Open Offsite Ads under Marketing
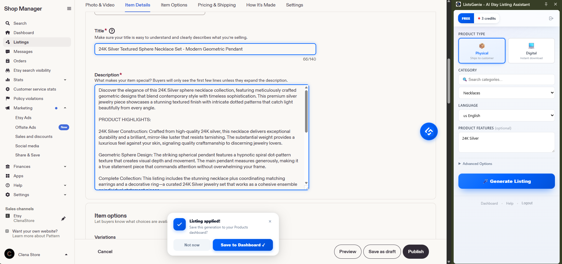562x264 pixels. 26,127
